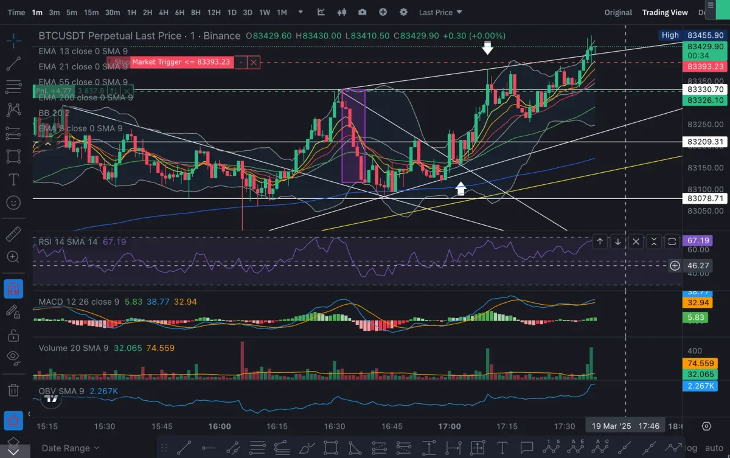730x458 pixels.
Task: Expand the left toolbar bottom chevron
Action: pos(13,452)
